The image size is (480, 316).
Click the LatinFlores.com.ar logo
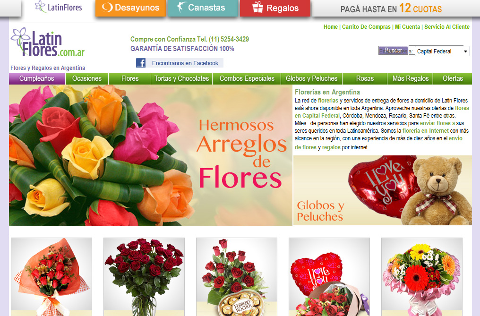48,43
